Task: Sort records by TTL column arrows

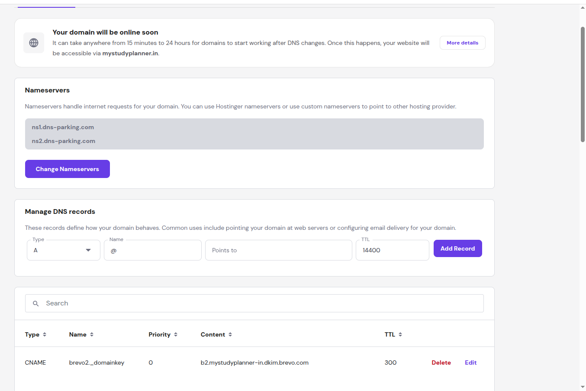Action: click(400, 334)
